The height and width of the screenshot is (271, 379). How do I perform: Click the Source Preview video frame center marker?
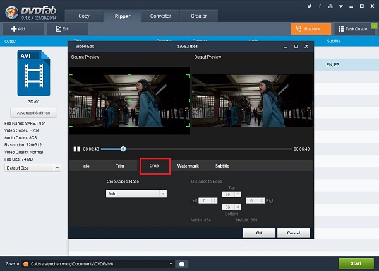(x=129, y=101)
